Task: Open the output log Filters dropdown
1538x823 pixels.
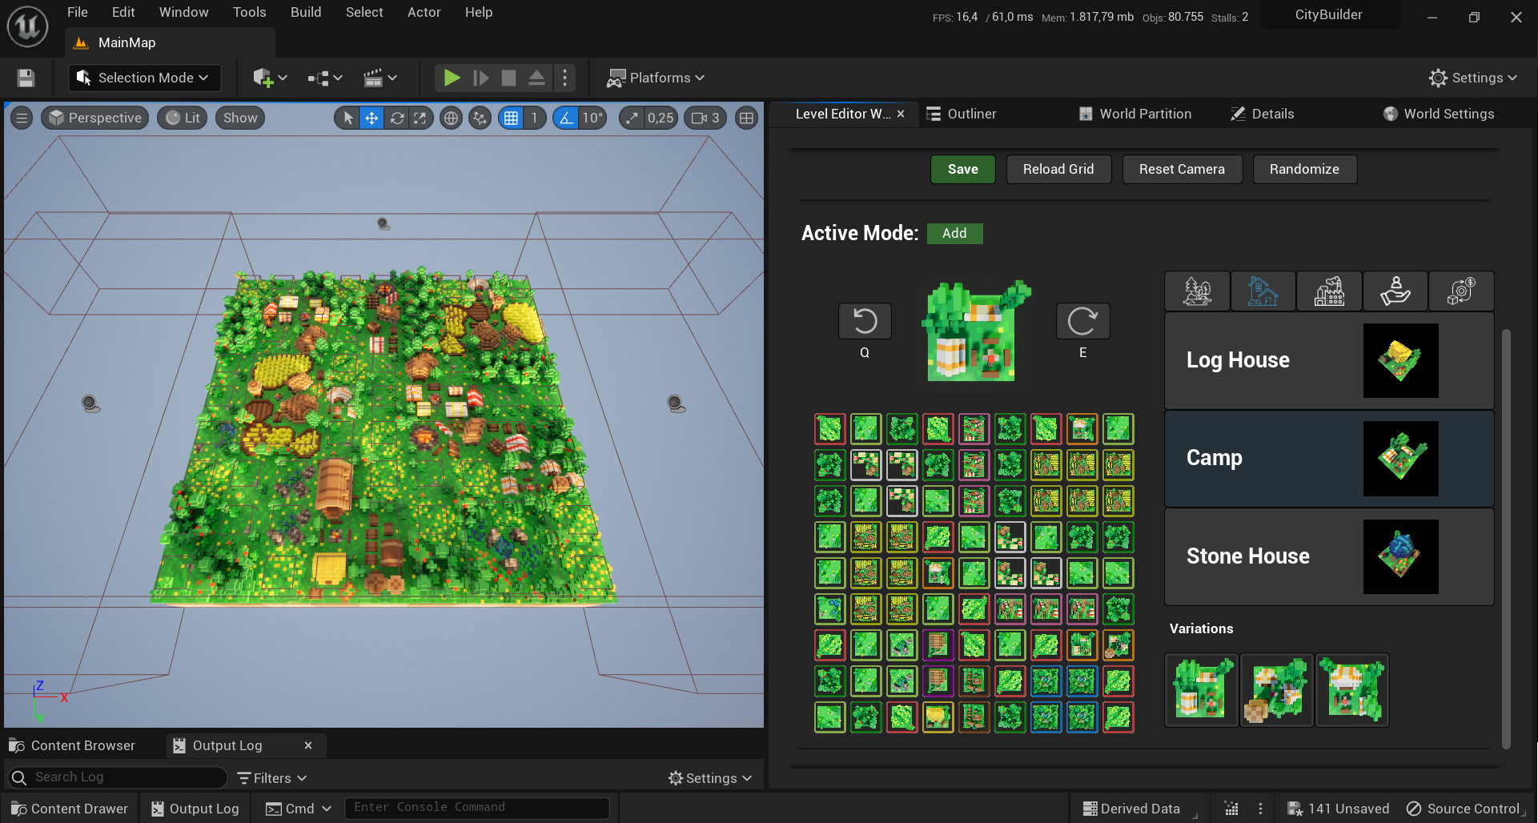Action: (x=272, y=778)
